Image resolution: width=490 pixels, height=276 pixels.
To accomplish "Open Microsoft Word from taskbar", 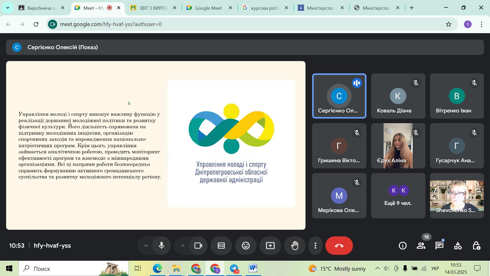I will 253,269.
